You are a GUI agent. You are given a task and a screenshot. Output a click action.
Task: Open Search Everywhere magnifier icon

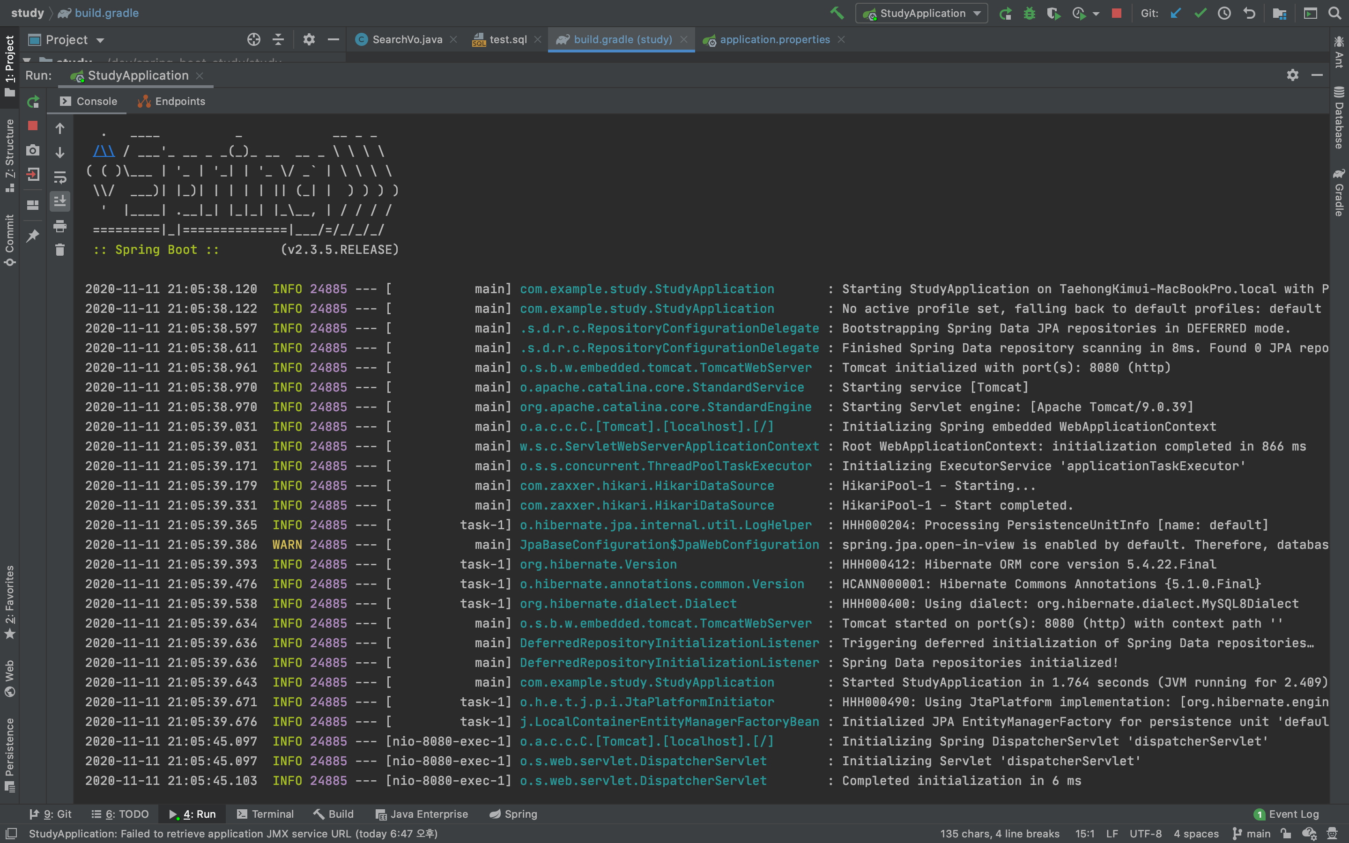tap(1334, 14)
